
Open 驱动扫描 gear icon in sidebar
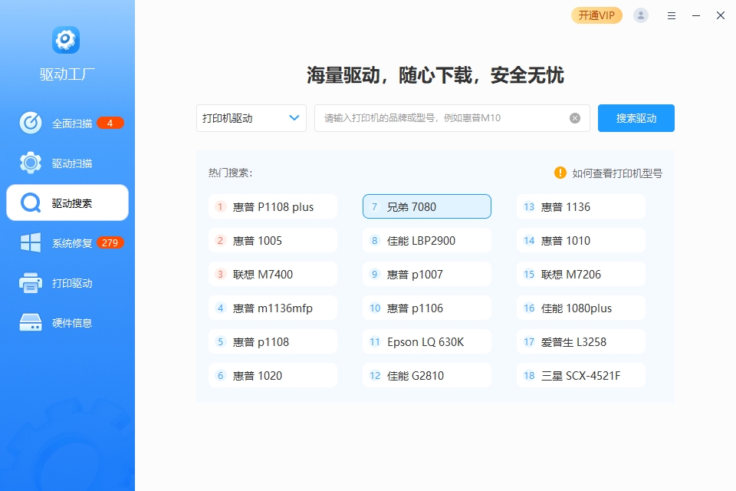(31, 163)
